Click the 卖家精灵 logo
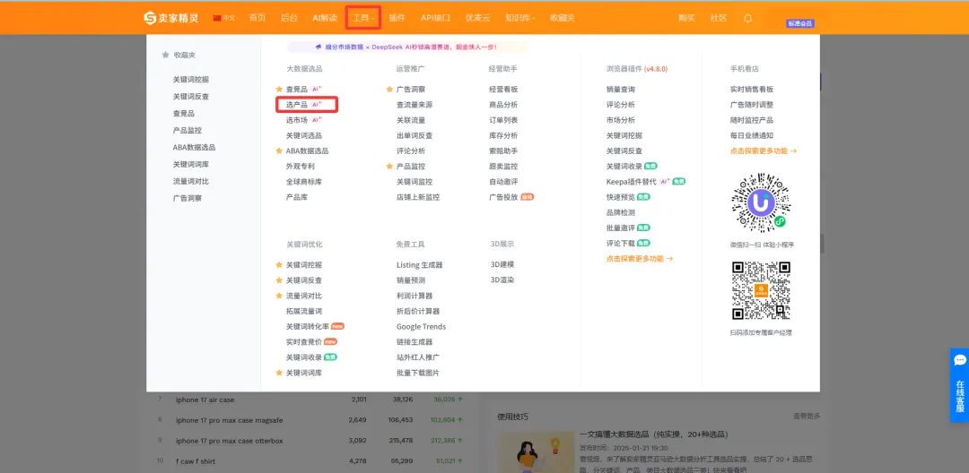 pos(171,18)
